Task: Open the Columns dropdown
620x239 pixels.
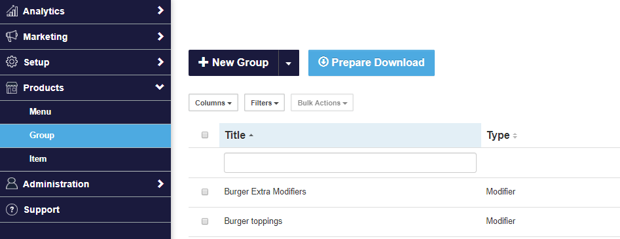Action: (213, 103)
